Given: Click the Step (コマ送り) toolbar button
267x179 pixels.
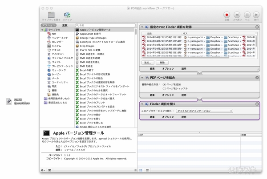Looking at the screenshot, I should click(237, 15).
